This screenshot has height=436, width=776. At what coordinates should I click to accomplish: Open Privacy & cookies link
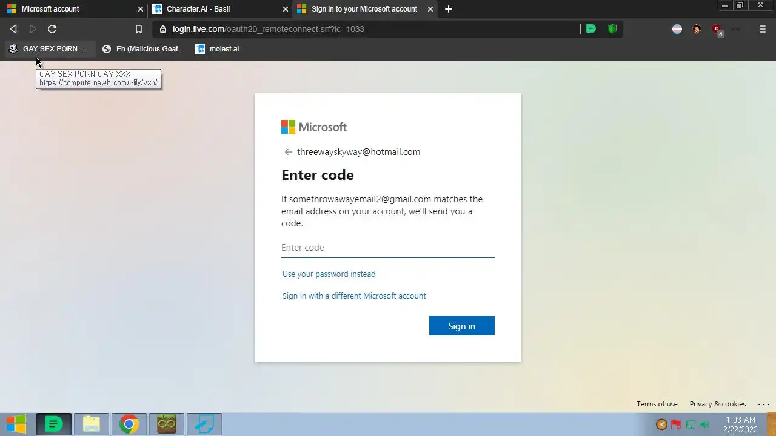coord(718,404)
